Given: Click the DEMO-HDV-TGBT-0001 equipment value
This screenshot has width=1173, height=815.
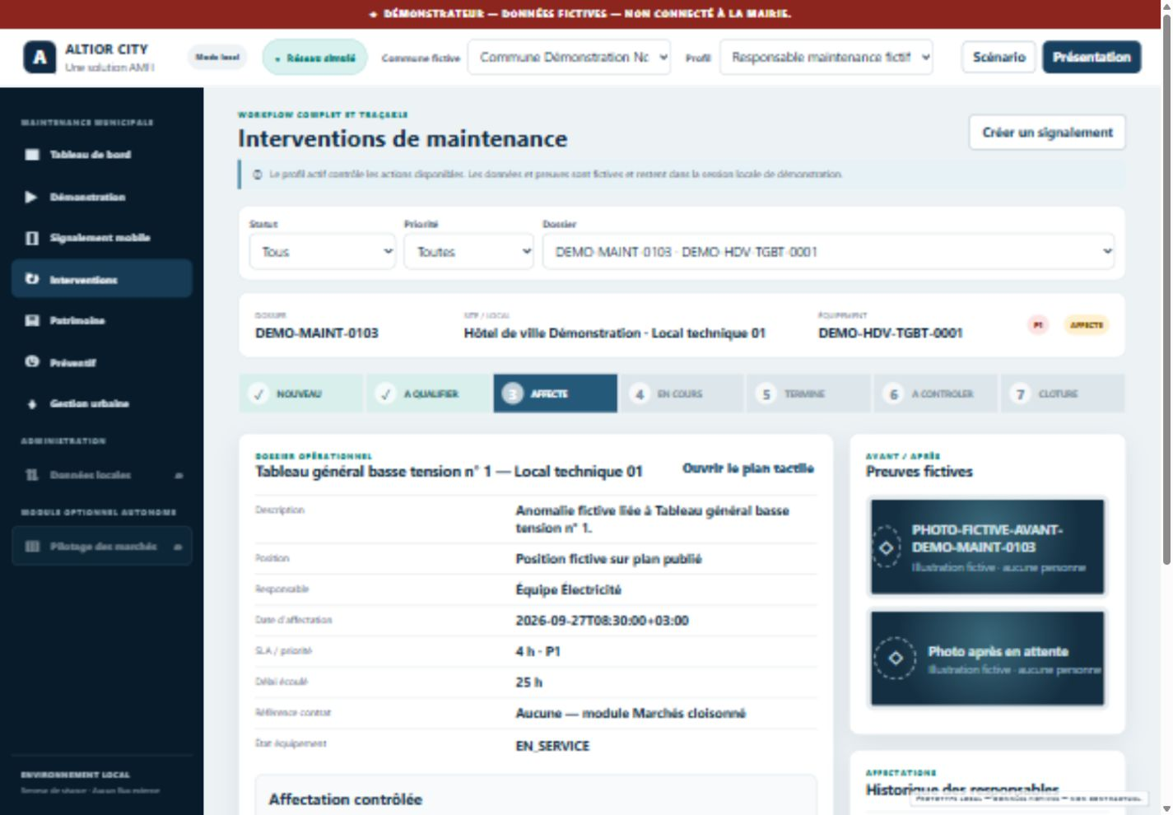Looking at the screenshot, I should point(890,333).
